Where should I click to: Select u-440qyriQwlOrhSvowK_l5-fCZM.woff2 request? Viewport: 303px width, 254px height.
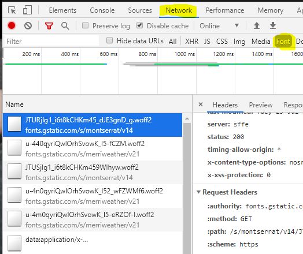[93, 149]
